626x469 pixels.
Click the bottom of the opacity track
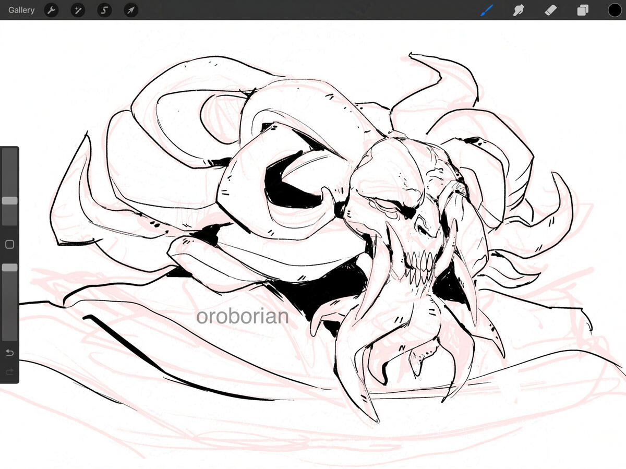coord(9,336)
